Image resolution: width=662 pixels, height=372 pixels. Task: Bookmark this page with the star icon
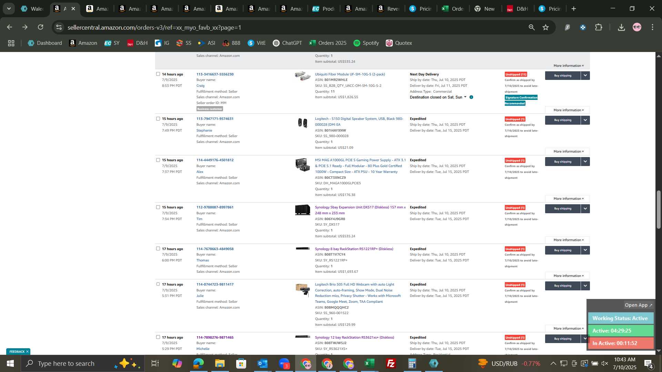(545, 27)
